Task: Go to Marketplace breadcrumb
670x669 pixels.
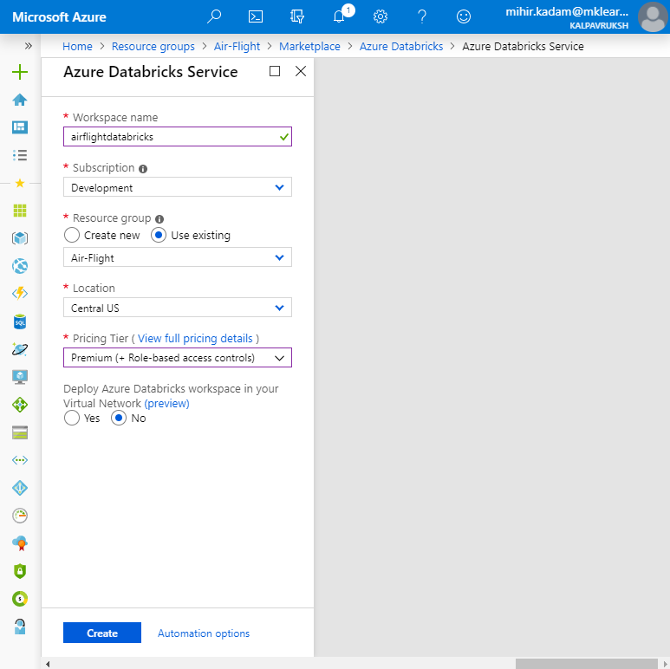Action: click(309, 46)
